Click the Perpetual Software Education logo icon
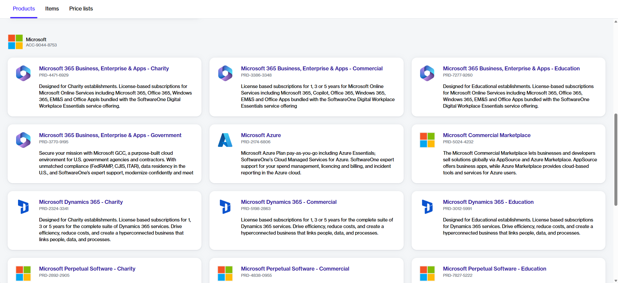 427,274
